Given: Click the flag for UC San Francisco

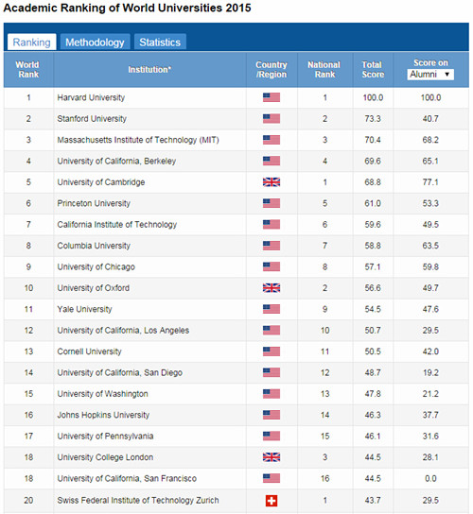Looking at the screenshot, I should (272, 478).
